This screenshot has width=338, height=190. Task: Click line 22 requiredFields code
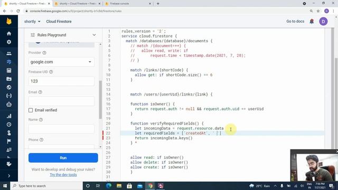coord(178,133)
